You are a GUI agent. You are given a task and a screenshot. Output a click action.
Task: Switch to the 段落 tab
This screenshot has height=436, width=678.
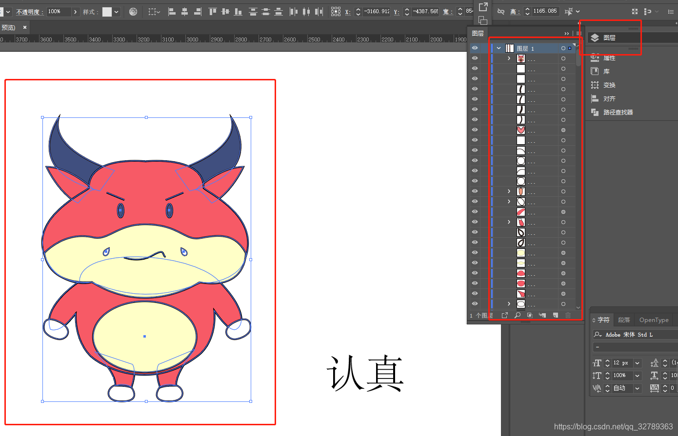pos(624,320)
